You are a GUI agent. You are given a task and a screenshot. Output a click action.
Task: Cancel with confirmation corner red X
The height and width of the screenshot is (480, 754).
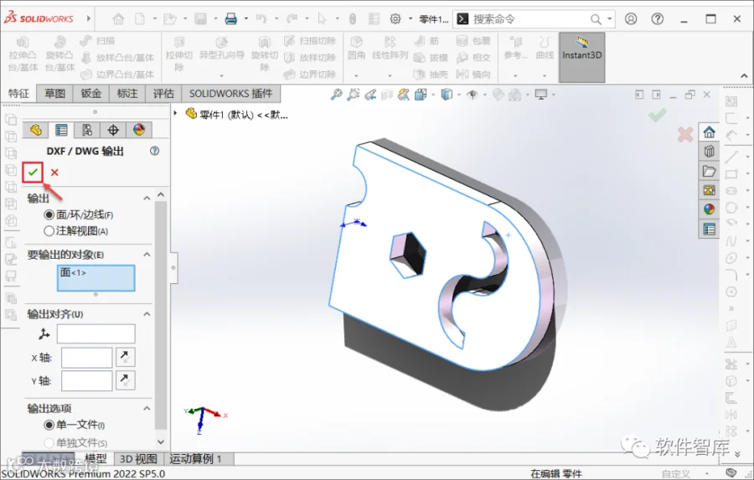pyautogui.click(x=685, y=134)
